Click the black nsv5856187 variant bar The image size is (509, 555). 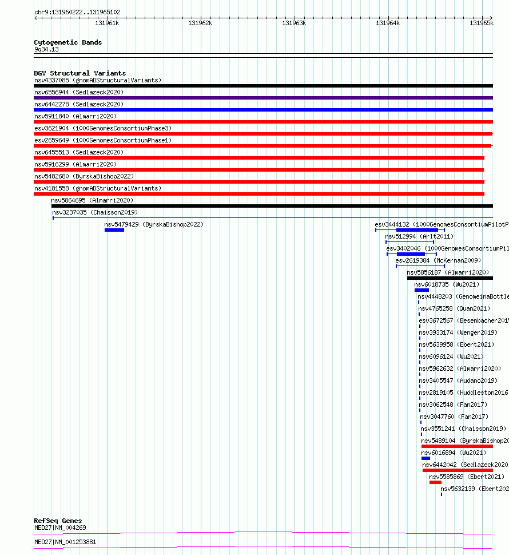[x=450, y=278]
